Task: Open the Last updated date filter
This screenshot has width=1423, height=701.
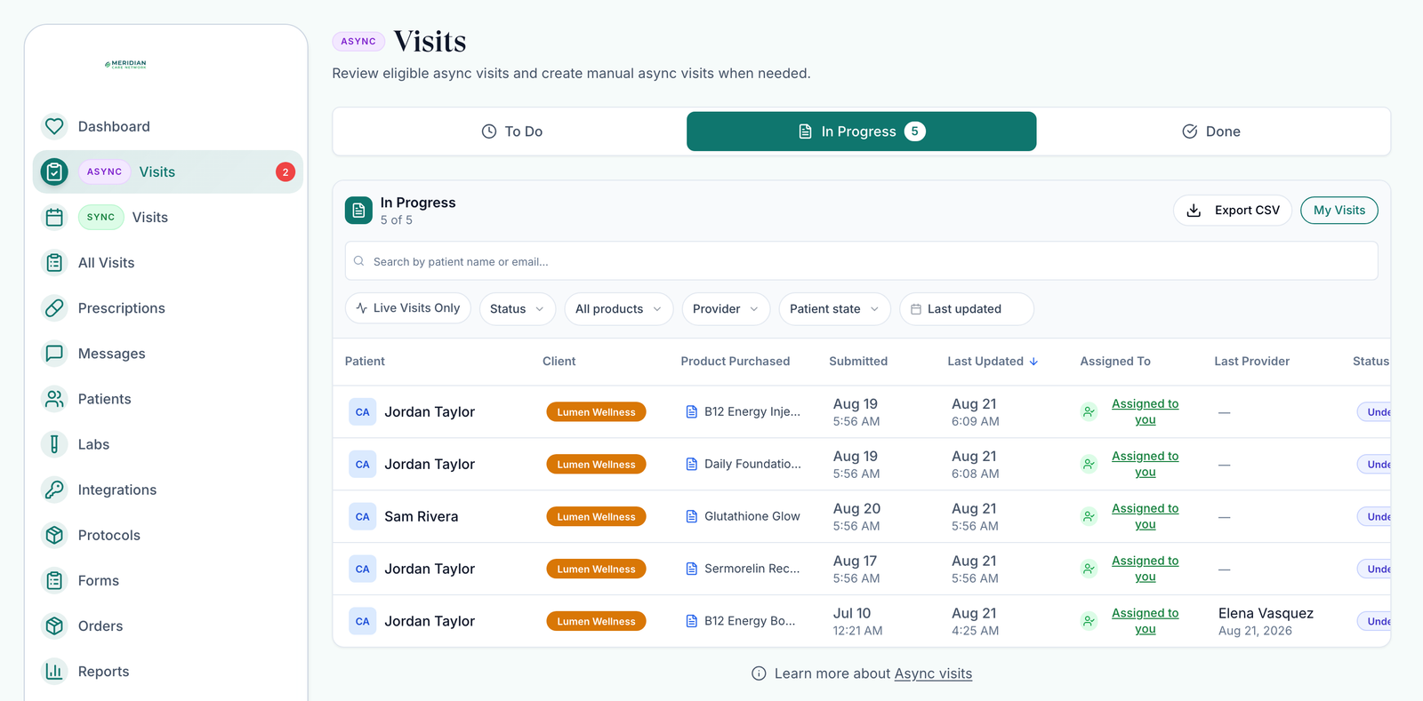Action: pos(967,309)
